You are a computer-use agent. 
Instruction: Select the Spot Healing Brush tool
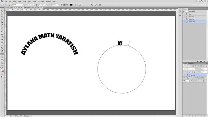[2, 28]
